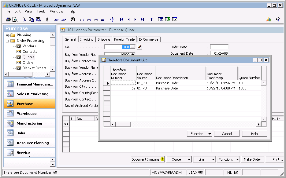Open the Warehouse menu in the navigation pane
This screenshot has height=178, width=286.
click(30, 114)
